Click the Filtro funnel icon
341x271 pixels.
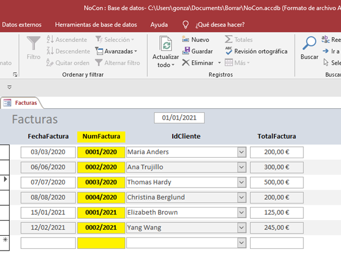[34, 44]
